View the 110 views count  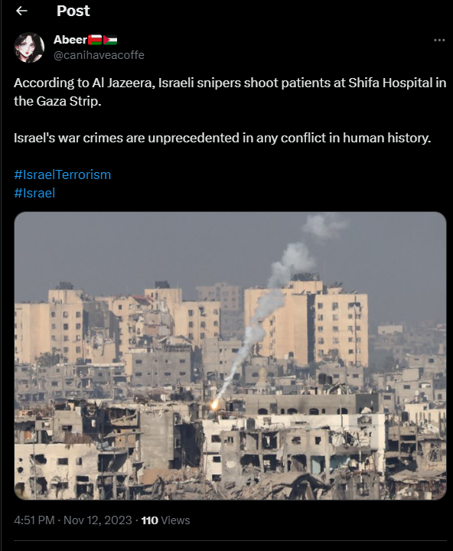(165, 520)
